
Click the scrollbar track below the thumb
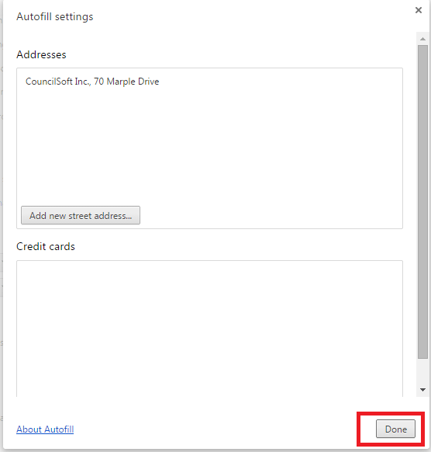coord(422,372)
